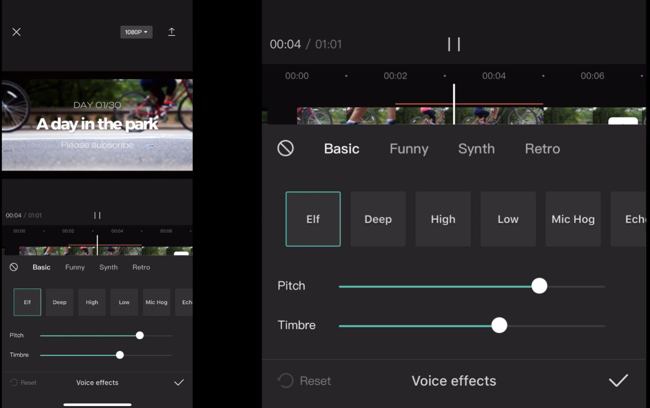Tap the export/upload icon at top
Screen dimensions: 650x408
pyautogui.click(x=171, y=31)
